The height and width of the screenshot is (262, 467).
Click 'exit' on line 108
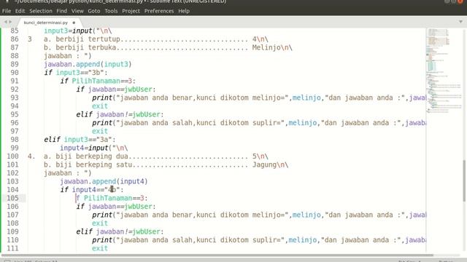[x=100, y=223]
